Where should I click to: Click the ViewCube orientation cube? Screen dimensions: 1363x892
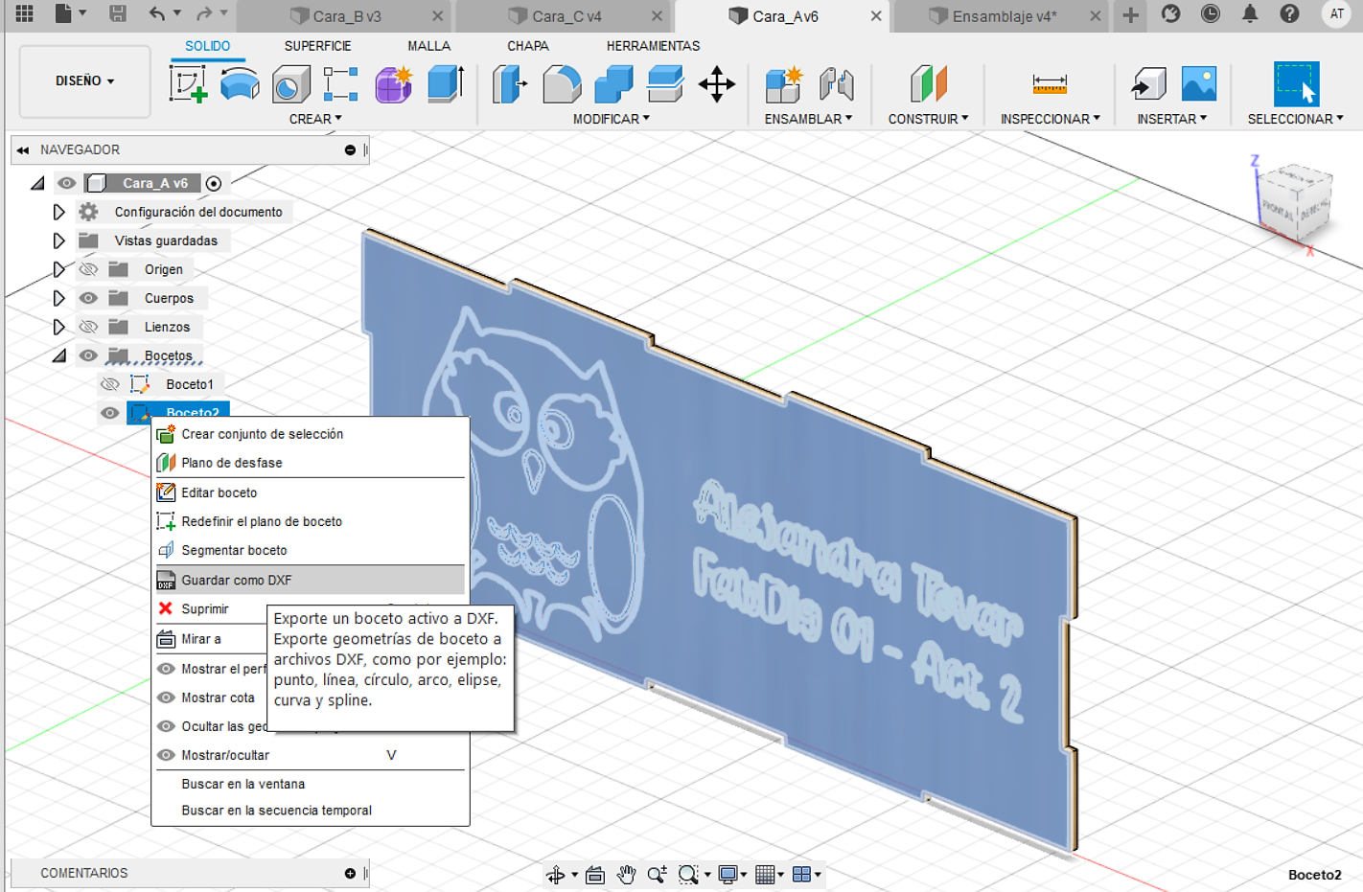[x=1296, y=203]
